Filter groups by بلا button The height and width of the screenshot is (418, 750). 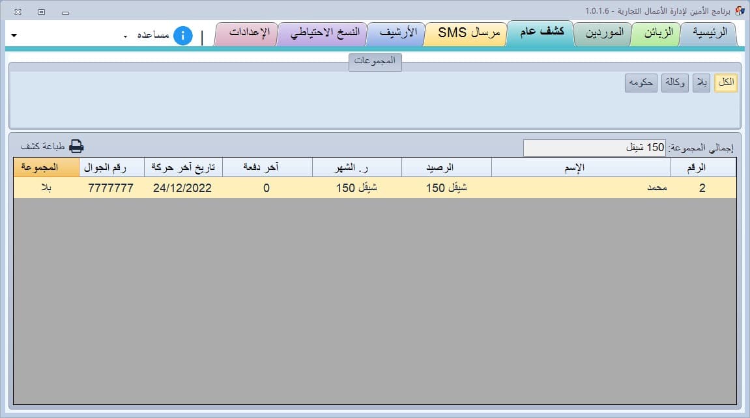(701, 83)
